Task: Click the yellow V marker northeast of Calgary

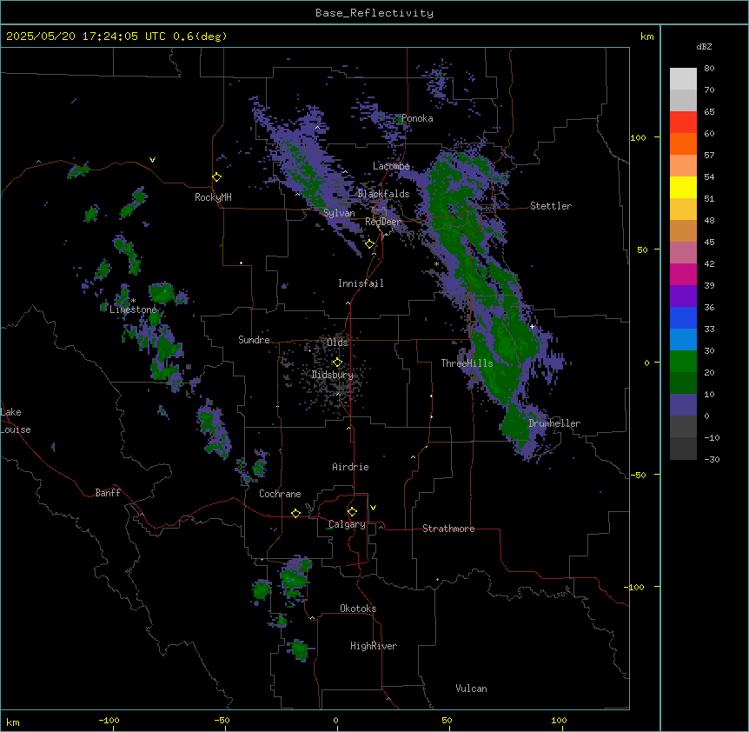Action: tap(373, 508)
